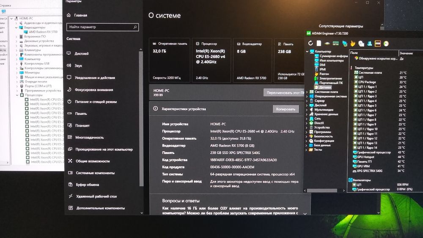Click the Удаленный рабочий стол icon

pyautogui.click(x=70, y=196)
